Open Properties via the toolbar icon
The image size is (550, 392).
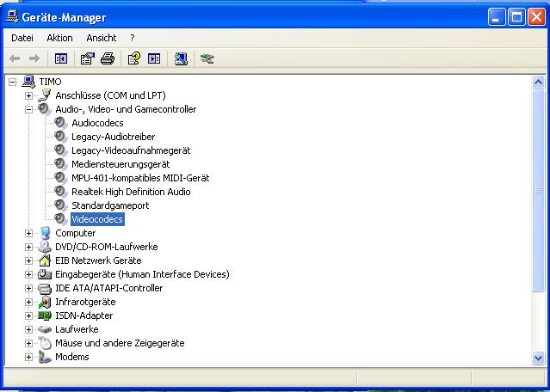tap(87, 58)
